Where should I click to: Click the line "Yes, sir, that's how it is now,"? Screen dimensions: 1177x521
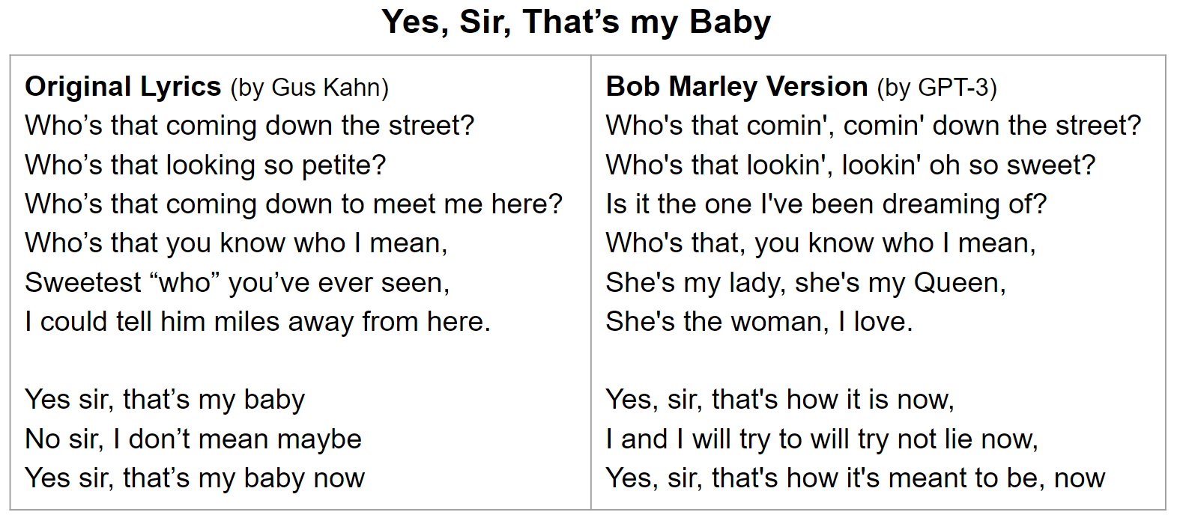[779, 400]
